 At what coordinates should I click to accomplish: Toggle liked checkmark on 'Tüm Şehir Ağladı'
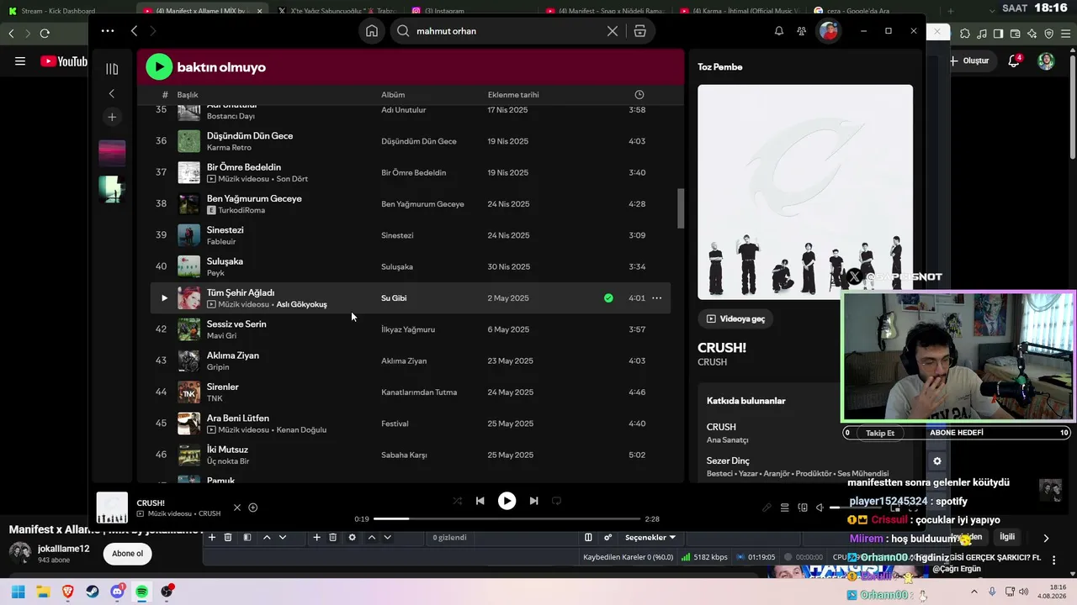click(x=608, y=298)
